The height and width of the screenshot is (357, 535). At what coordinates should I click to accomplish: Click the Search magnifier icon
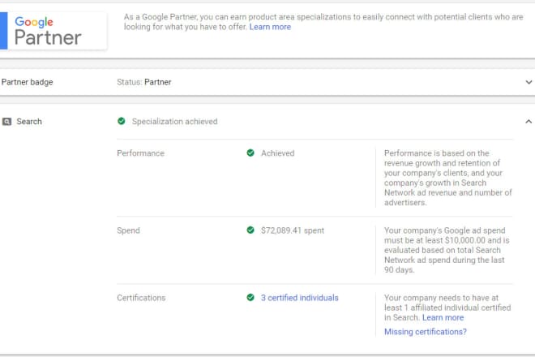pos(6,122)
